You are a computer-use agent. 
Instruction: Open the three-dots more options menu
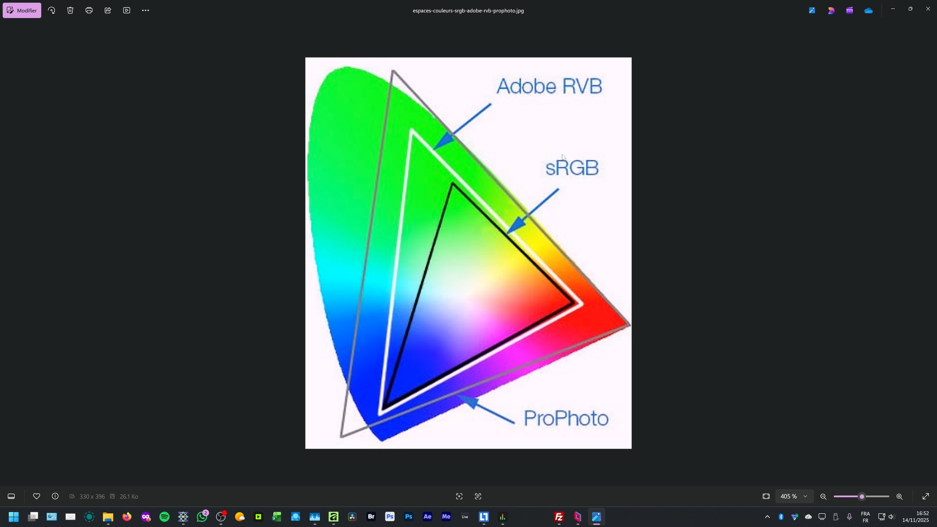145,10
